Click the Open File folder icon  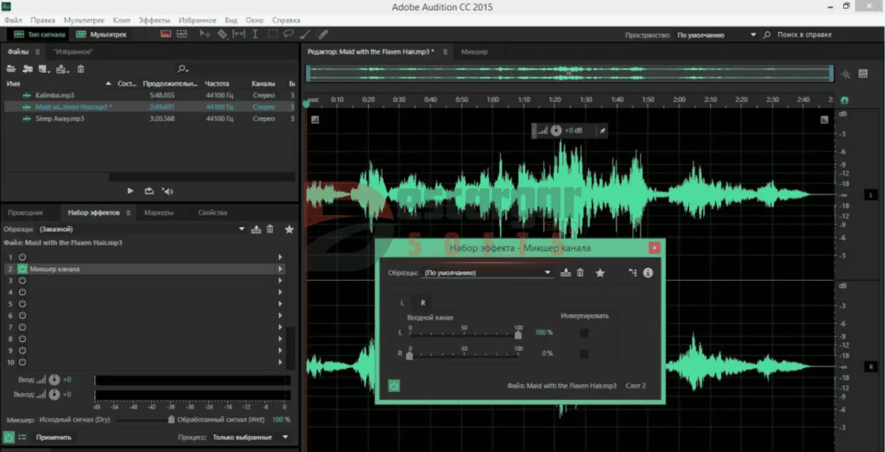tap(11, 69)
